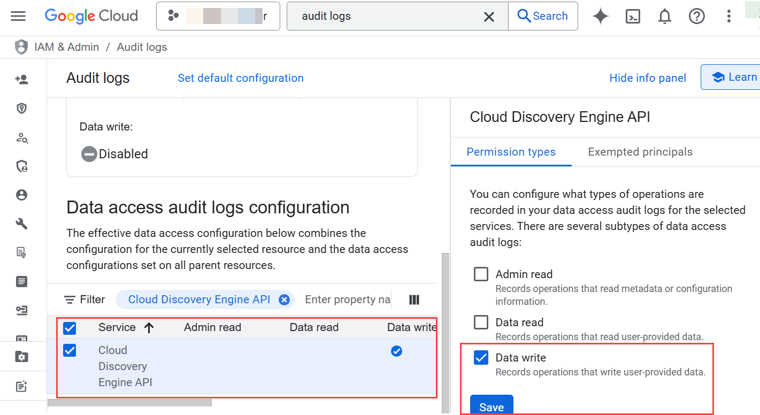The height and width of the screenshot is (415, 760).
Task: Activate Cloud Shell terminal icon
Action: point(633,17)
